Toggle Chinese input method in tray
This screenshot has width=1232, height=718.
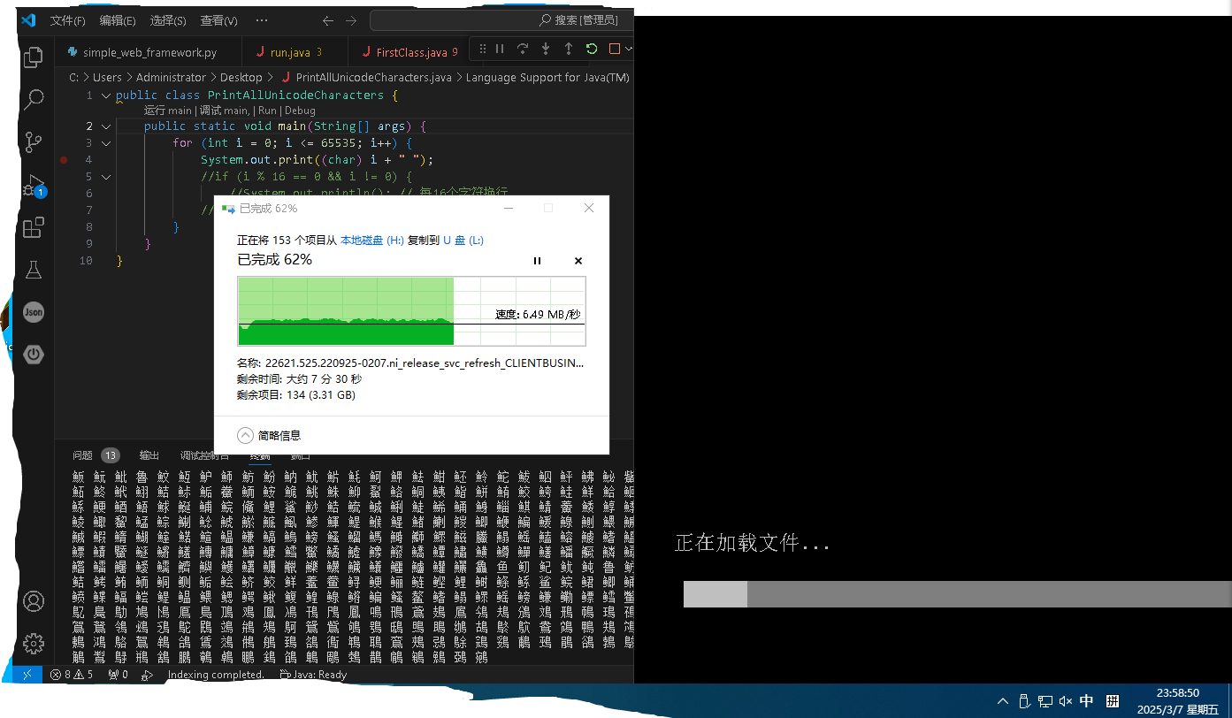point(1086,701)
